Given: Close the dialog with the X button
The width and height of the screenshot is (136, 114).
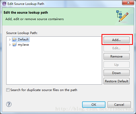Looking at the screenshot, I should [128, 3].
